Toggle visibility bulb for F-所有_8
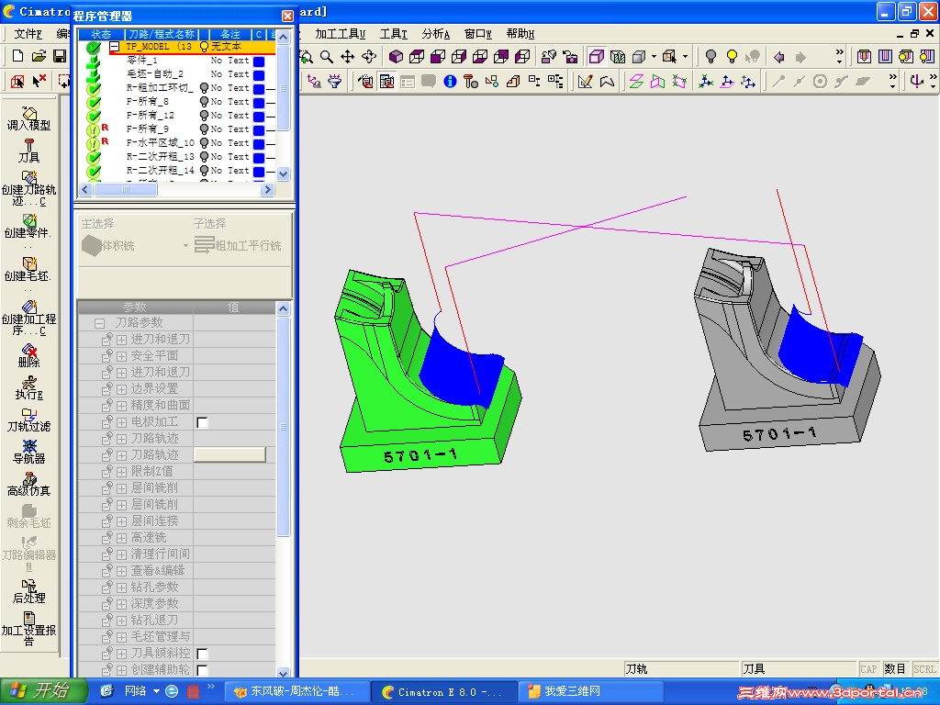 click(x=204, y=101)
